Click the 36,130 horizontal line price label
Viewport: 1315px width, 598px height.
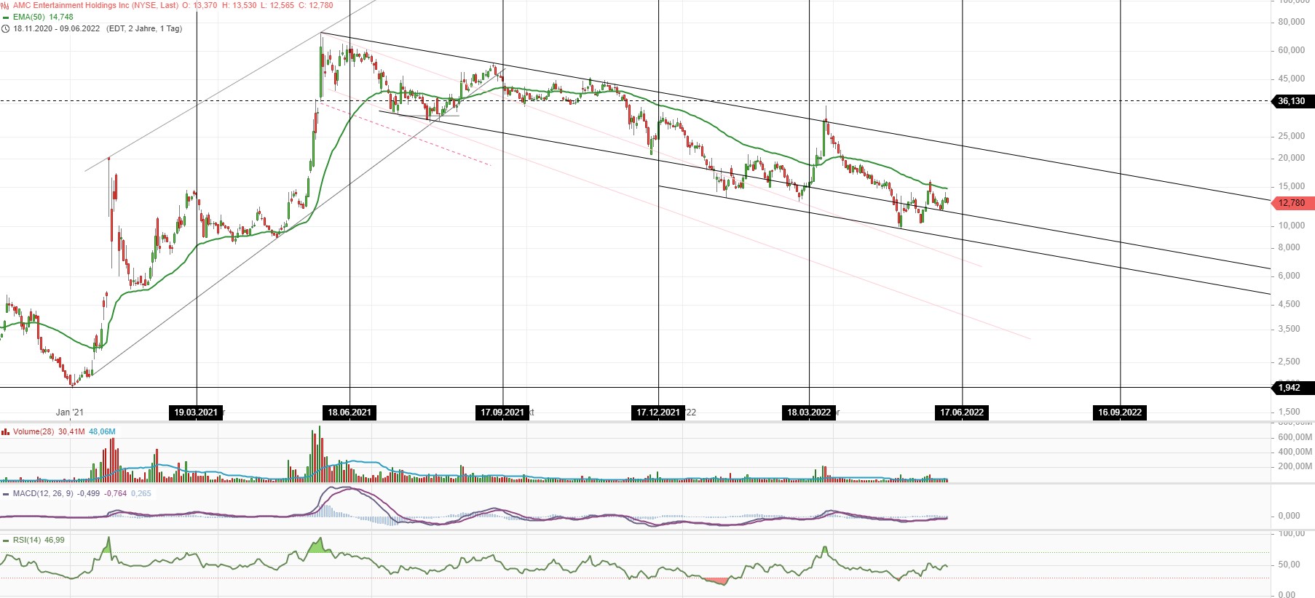tap(1292, 101)
